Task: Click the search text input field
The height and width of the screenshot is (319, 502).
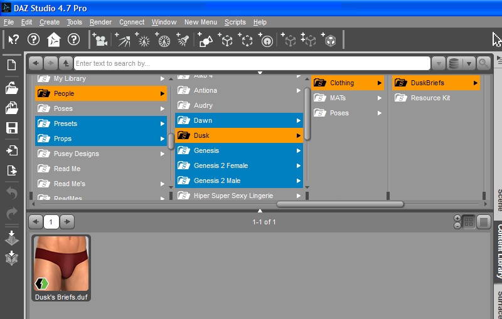Action: point(252,63)
